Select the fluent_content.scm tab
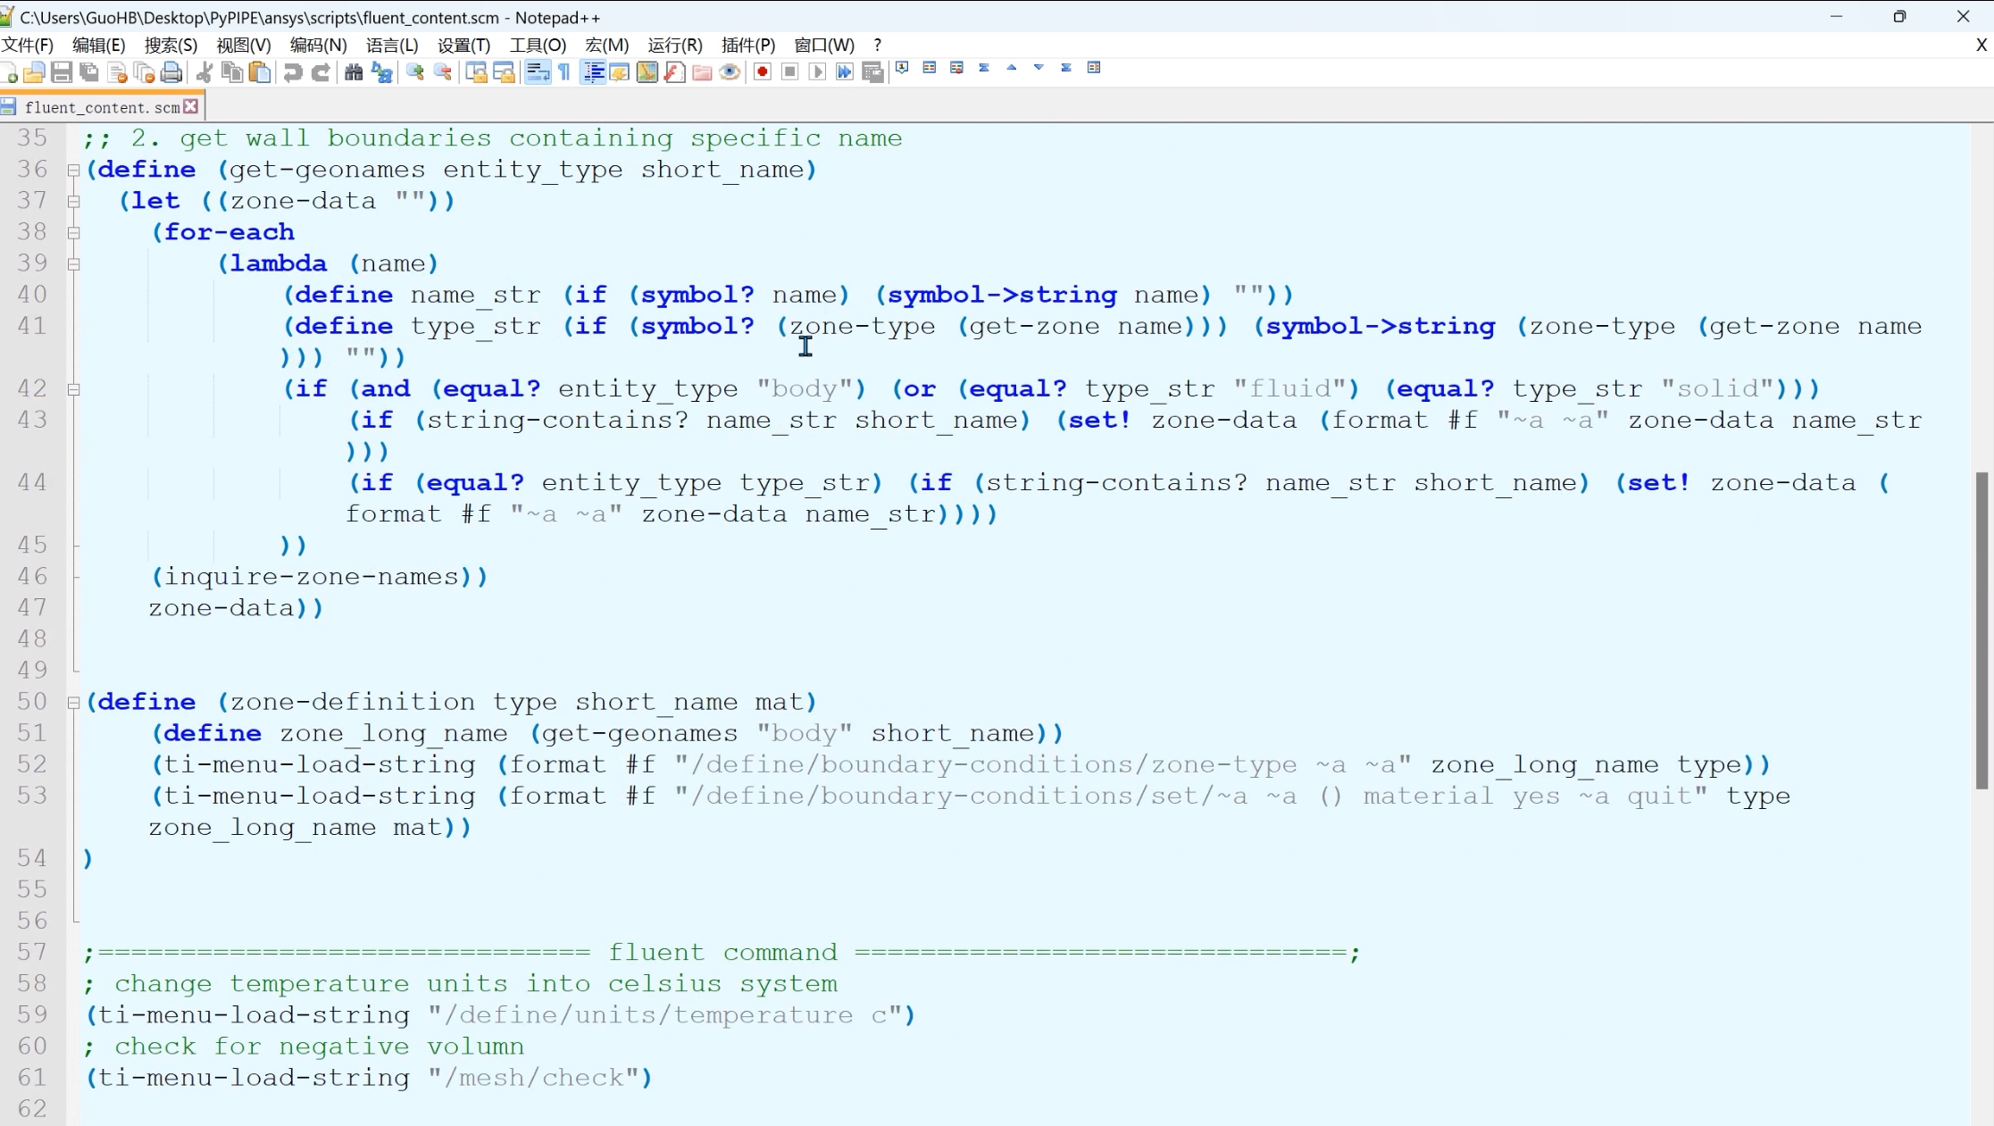 click(x=102, y=107)
